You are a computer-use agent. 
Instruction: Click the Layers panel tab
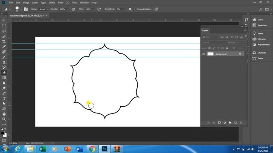[205, 31]
